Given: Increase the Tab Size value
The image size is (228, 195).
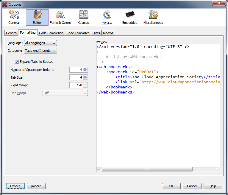Looking at the screenshot, I should click(85, 76).
